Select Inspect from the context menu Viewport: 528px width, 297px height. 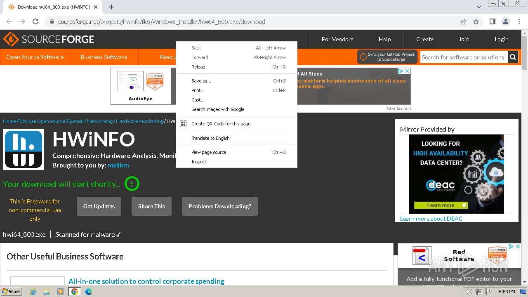click(x=237, y=162)
